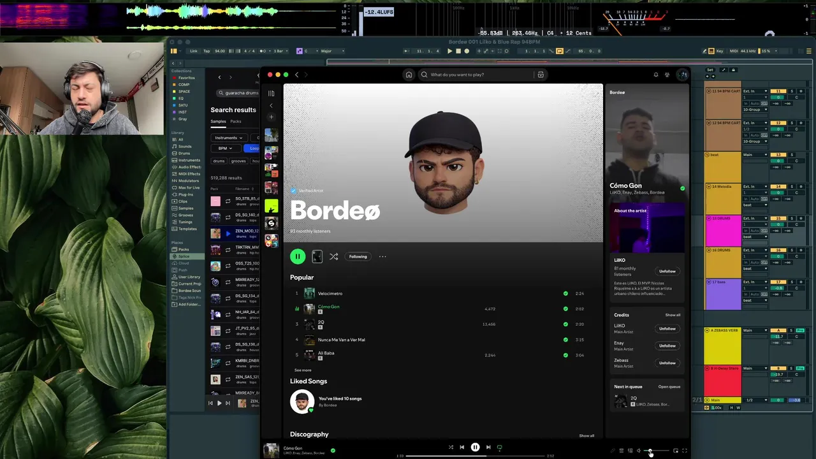Open the 1 Bar quantization dropdown
The width and height of the screenshot is (816, 459).
(280, 51)
